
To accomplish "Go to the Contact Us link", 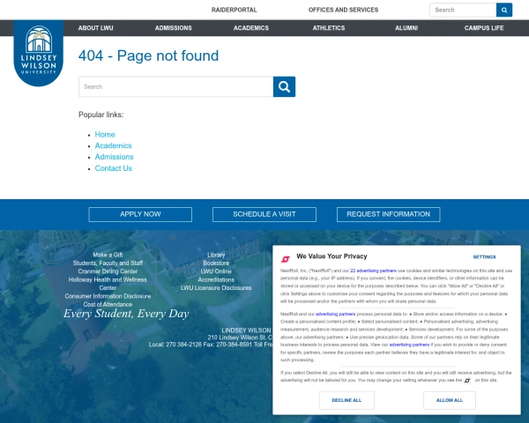I will pos(114,168).
